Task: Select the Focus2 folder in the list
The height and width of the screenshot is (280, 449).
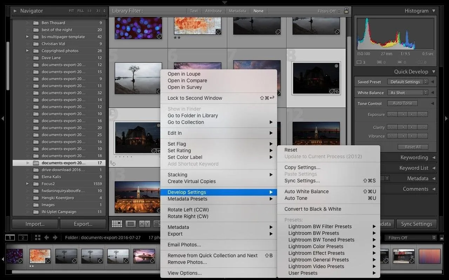Action: [x=48, y=184]
